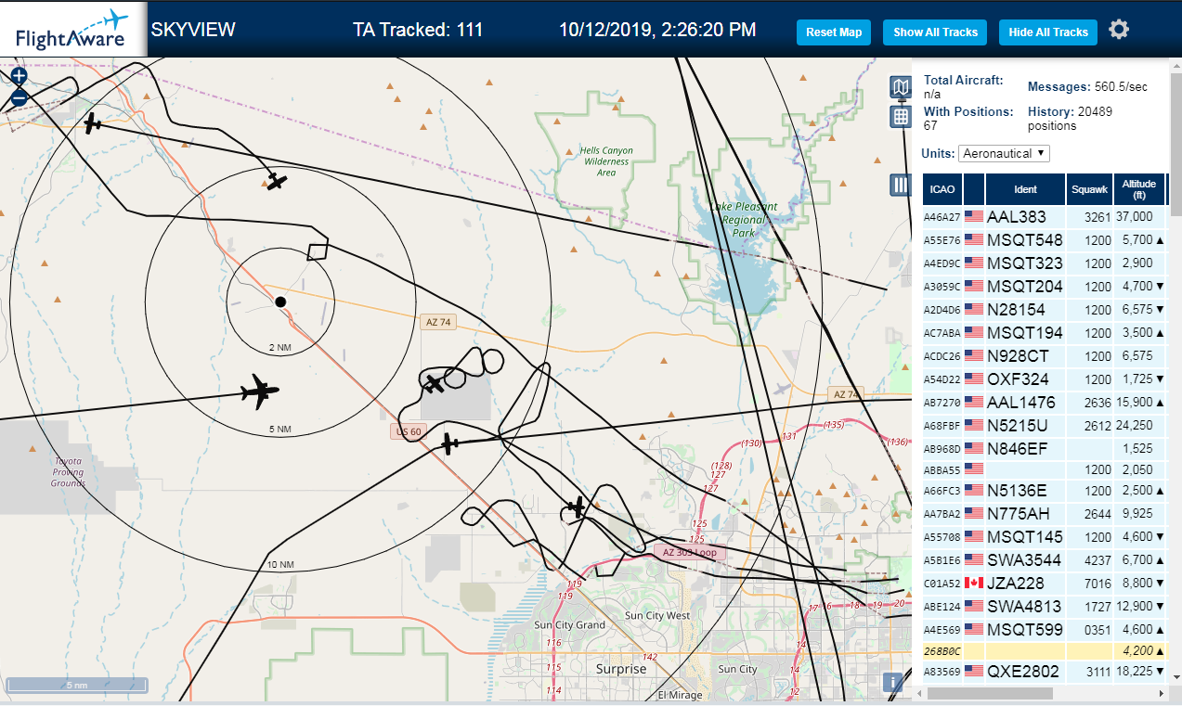This screenshot has width=1182, height=706.
Task: Select the MSQT599 ident
Action: tap(1025, 630)
